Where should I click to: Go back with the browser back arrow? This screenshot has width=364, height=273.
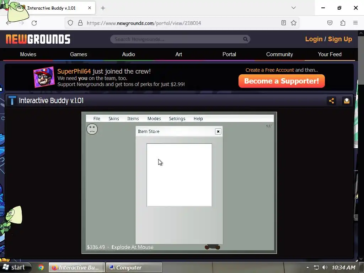point(9,23)
